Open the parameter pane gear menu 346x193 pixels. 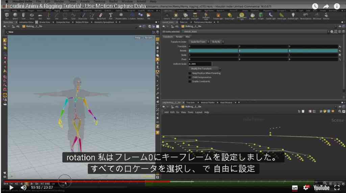pos(332,31)
